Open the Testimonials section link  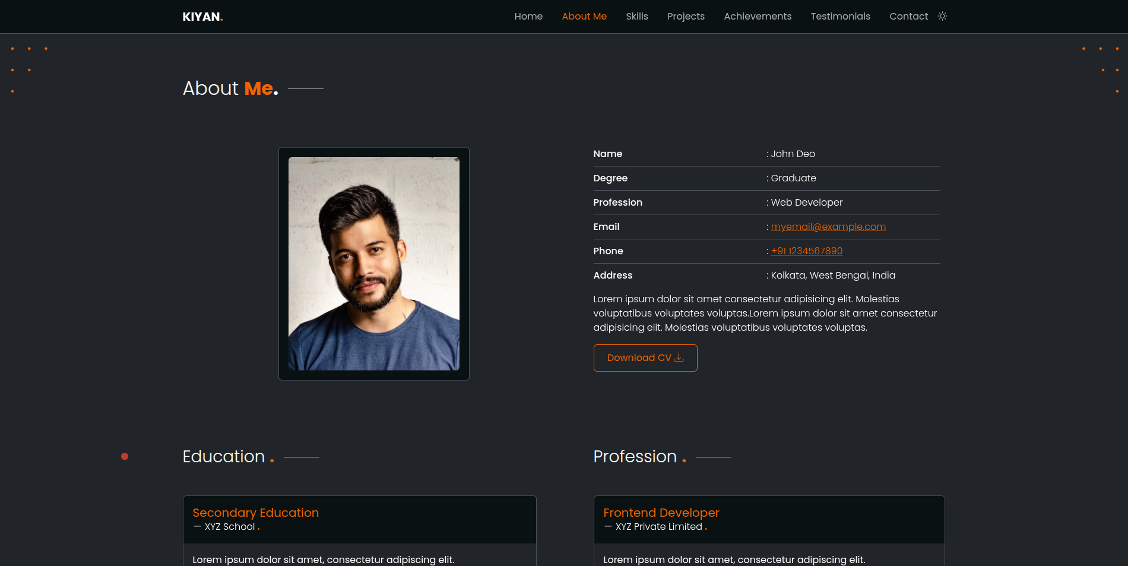coord(840,17)
